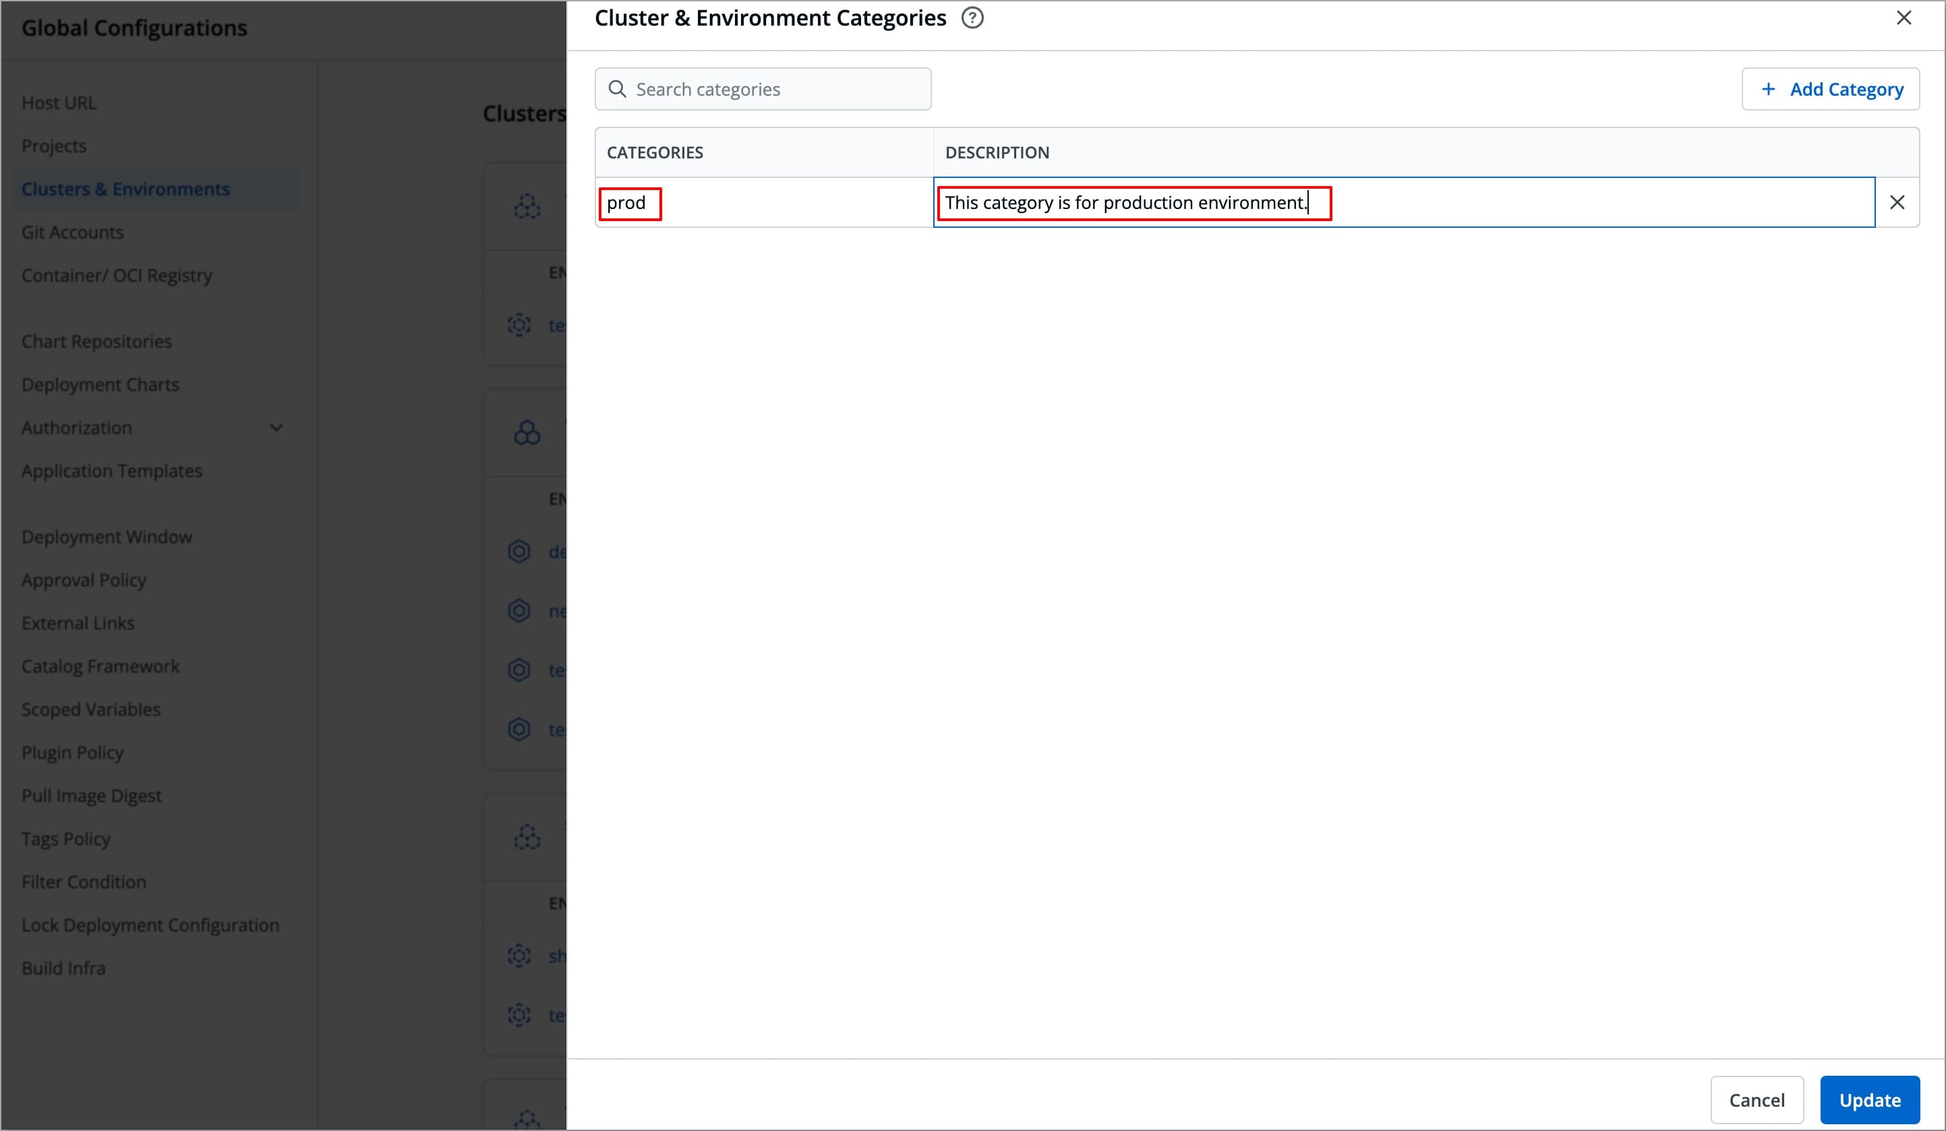This screenshot has height=1131, width=1946.
Task: Navigate to Build Infra
Action: click(63, 968)
